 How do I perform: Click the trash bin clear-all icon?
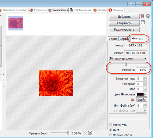tap(148, 16)
